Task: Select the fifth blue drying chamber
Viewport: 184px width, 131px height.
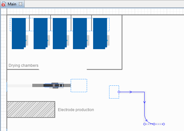Action: point(100,33)
